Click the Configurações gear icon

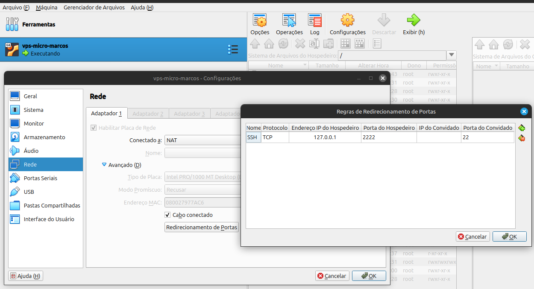tap(347, 20)
